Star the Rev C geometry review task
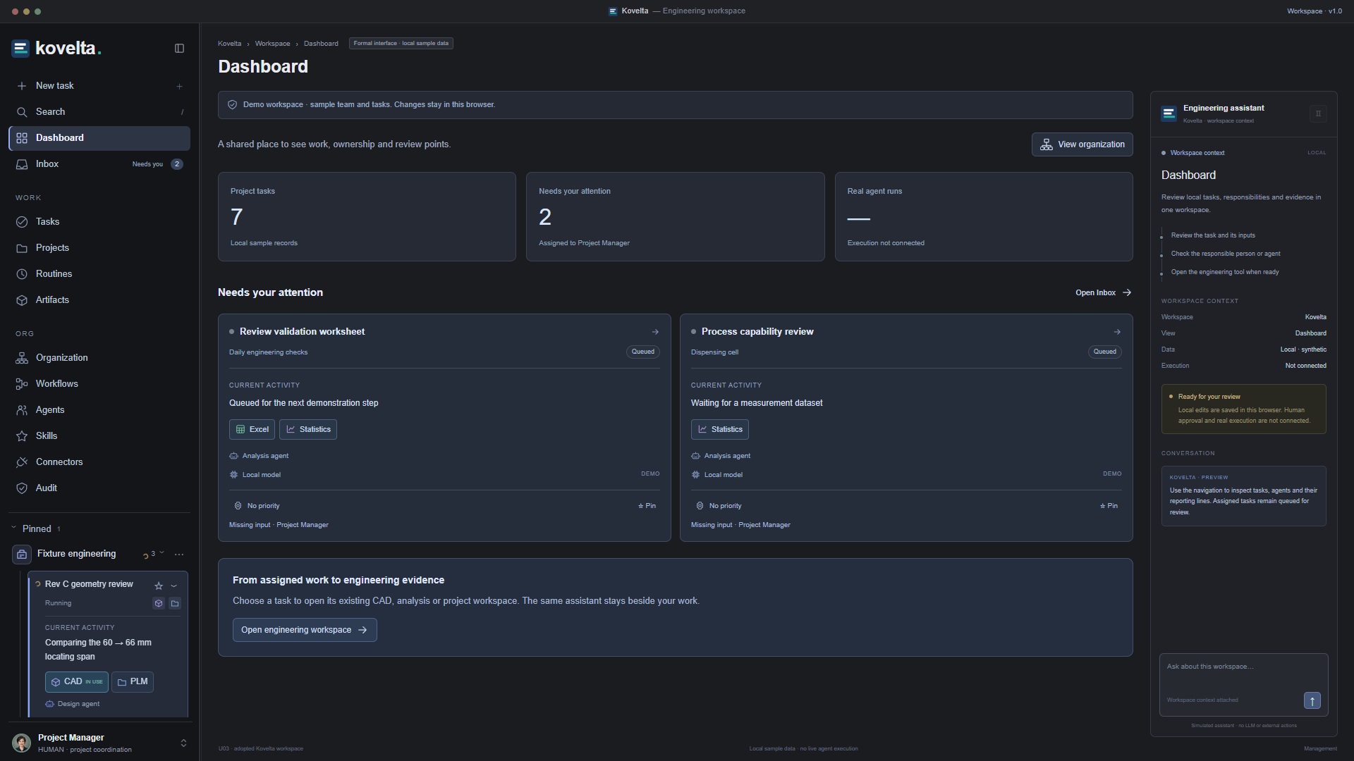Viewport: 1354px width, 761px height. (159, 586)
